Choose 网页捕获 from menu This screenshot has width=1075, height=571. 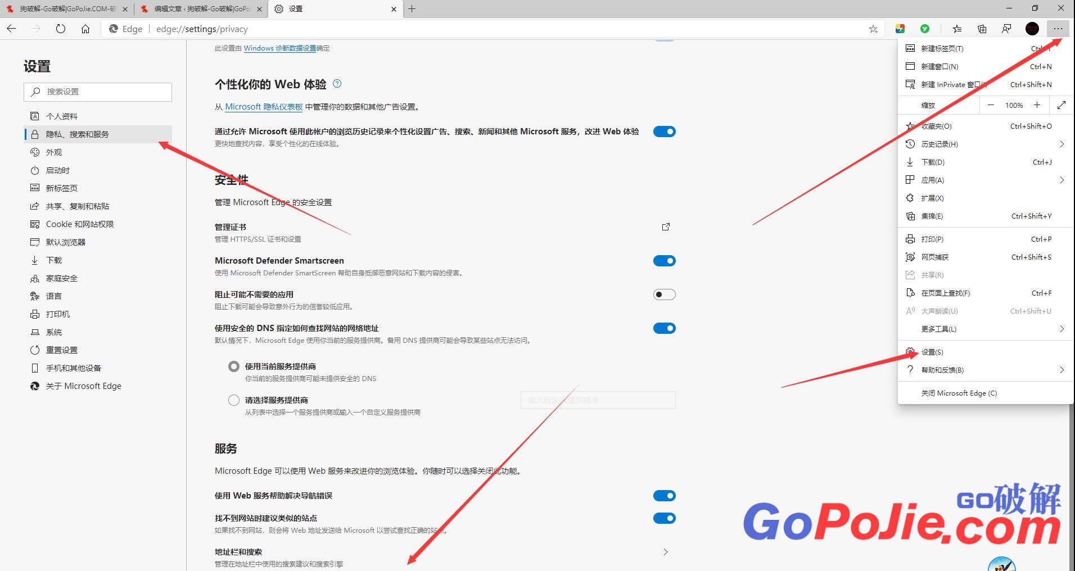coord(986,257)
